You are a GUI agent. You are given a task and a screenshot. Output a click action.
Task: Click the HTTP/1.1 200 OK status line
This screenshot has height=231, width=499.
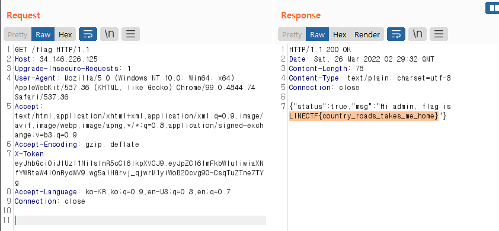coord(320,50)
